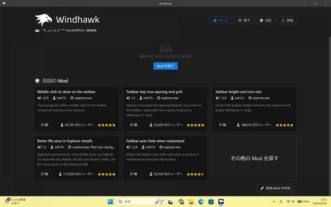Click the star rating on Taskbar auto-hide card
The width and height of the screenshot is (331, 207).
point(195,174)
